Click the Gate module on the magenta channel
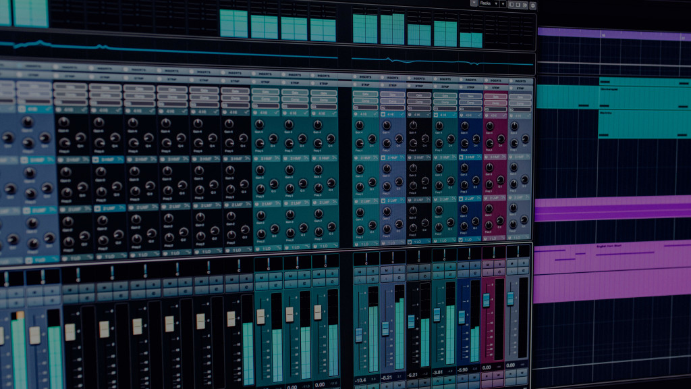Image resolution: width=691 pixels, height=389 pixels. click(x=496, y=96)
